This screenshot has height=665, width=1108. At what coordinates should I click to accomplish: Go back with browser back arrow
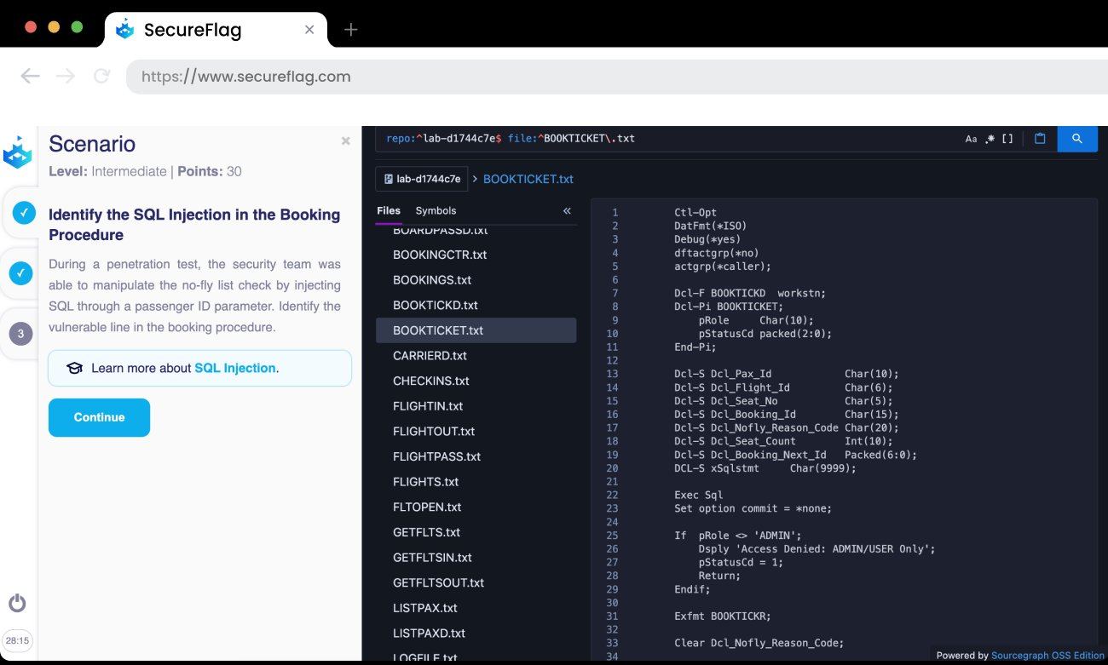[x=31, y=77]
